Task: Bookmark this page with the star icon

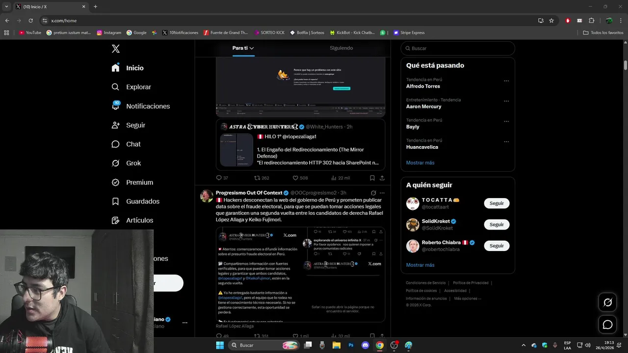Action: (x=551, y=21)
